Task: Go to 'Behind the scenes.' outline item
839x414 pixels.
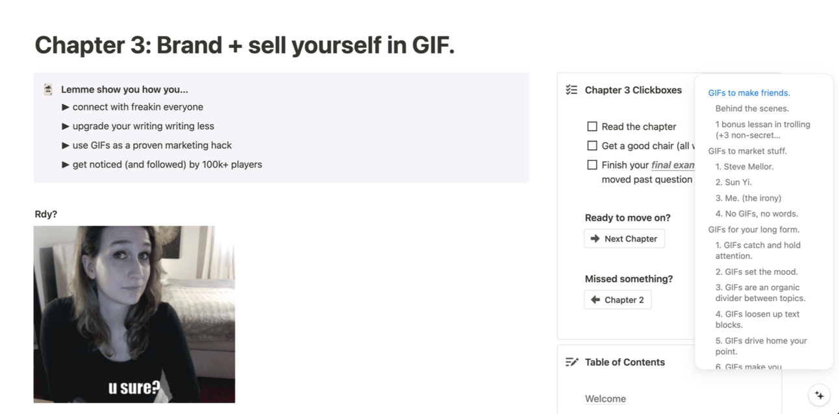Action: coord(752,108)
